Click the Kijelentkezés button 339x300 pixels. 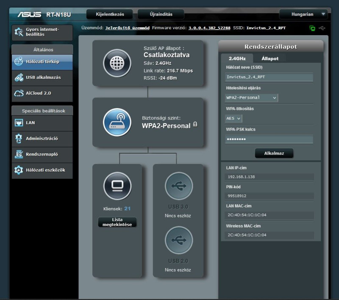(x=110, y=14)
